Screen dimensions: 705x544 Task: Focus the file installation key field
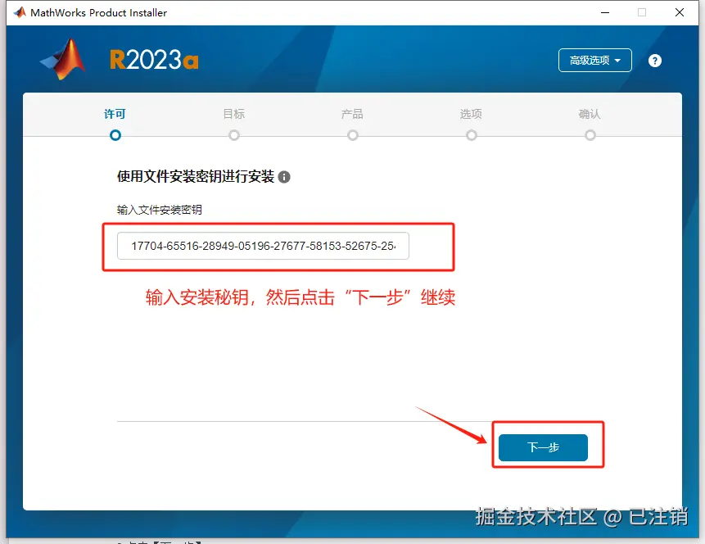tap(263, 246)
